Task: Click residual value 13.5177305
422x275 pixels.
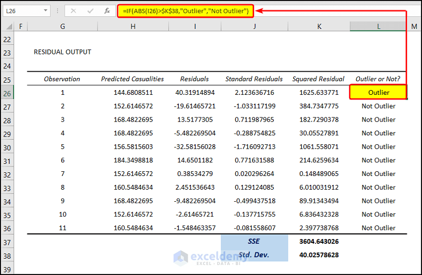Action: [195, 120]
